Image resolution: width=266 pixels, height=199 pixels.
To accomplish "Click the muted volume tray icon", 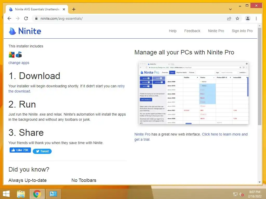I will click(241, 194).
